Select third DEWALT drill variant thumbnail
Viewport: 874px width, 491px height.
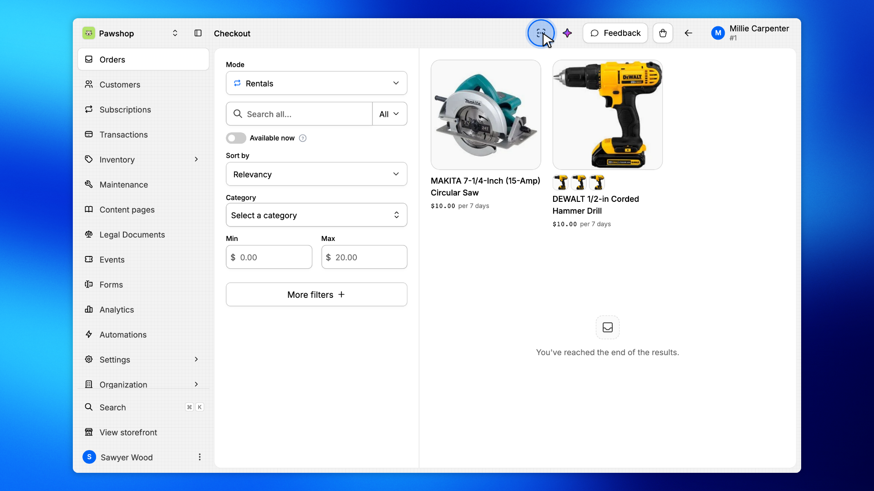tap(597, 182)
